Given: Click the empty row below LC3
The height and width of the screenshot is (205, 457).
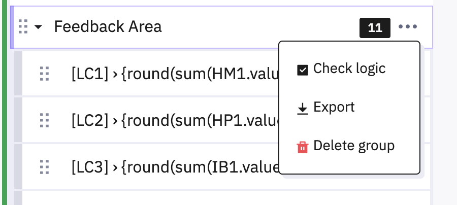Looking at the screenshot, I should tap(152, 199).
